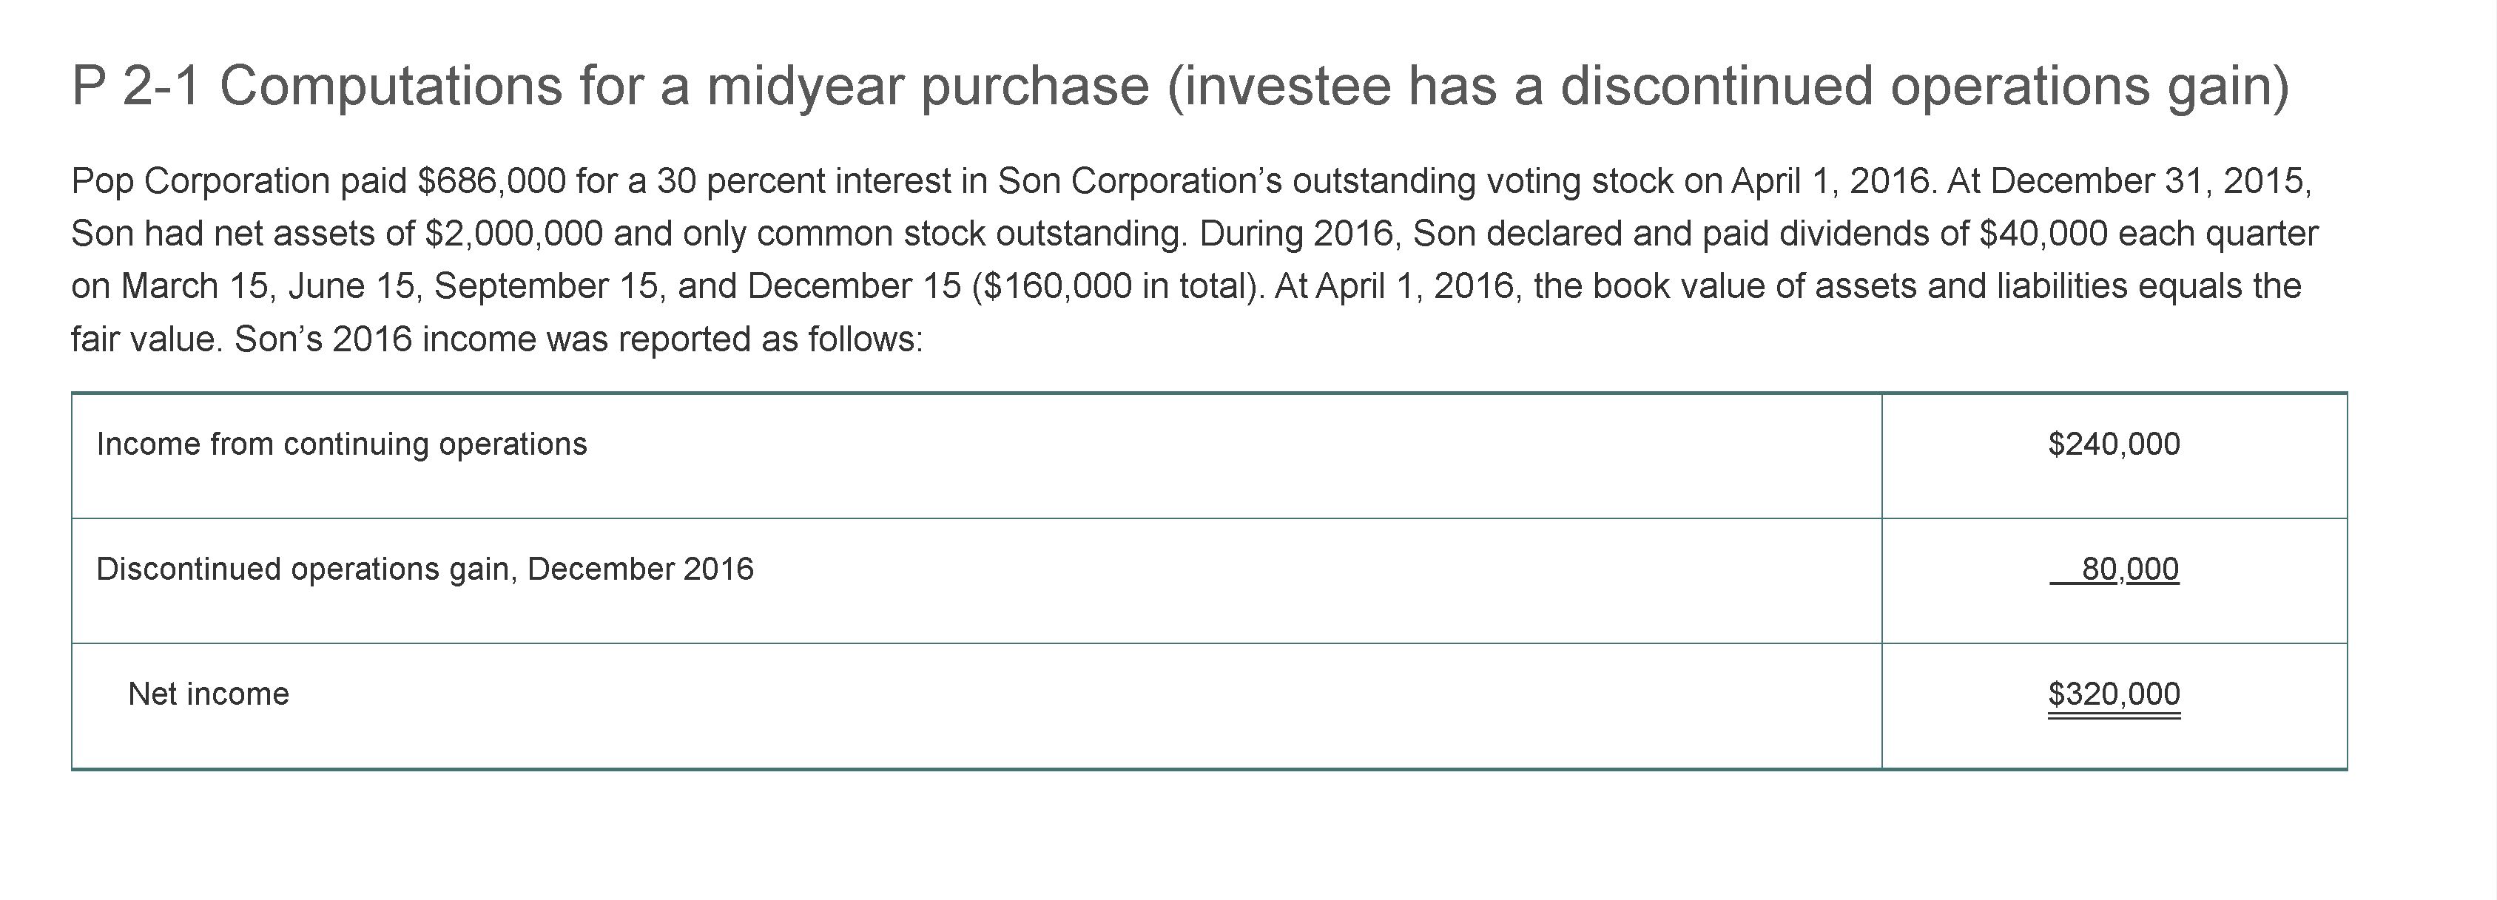Select the $2,000,000 net assets figure

(513, 234)
